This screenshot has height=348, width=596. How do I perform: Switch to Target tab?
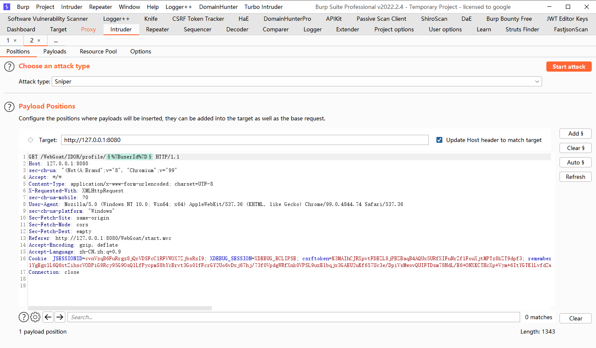(x=58, y=29)
